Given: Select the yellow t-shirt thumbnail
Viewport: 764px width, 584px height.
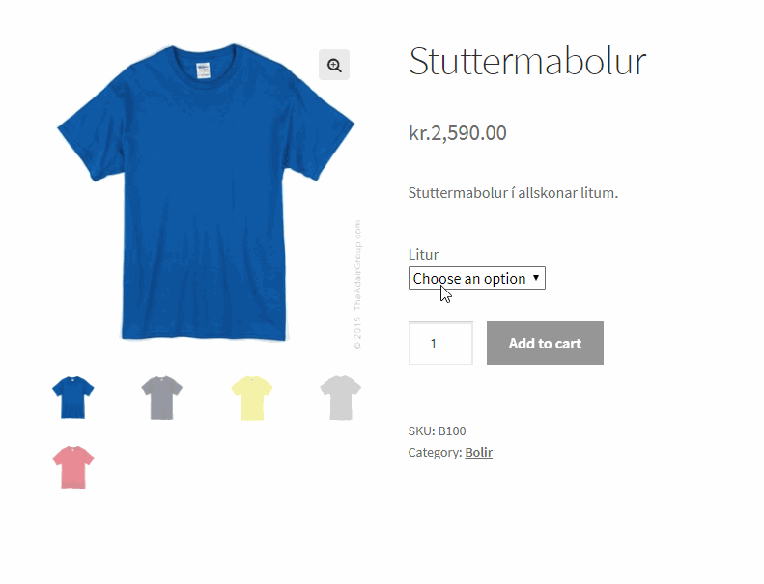Looking at the screenshot, I should pyautogui.click(x=251, y=398).
